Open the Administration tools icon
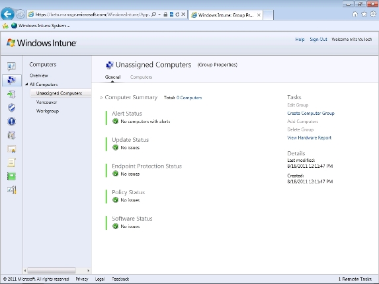 11,190
